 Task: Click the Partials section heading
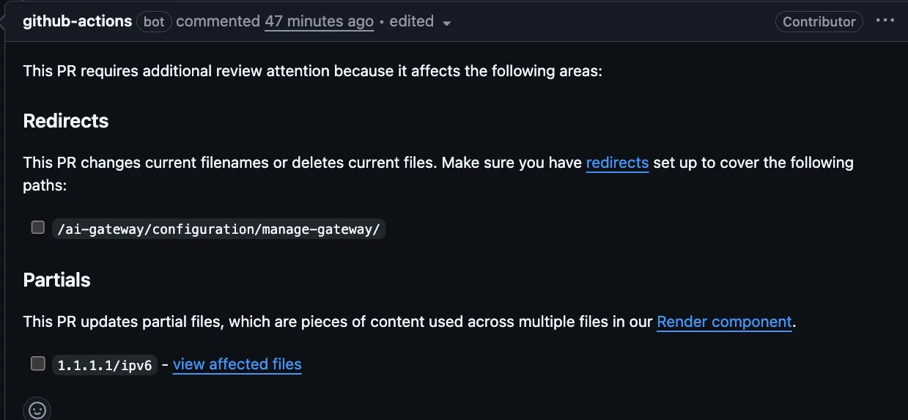[57, 280]
